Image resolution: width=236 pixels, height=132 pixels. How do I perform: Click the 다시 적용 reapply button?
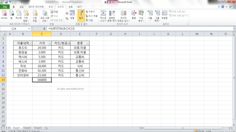point(91,16)
